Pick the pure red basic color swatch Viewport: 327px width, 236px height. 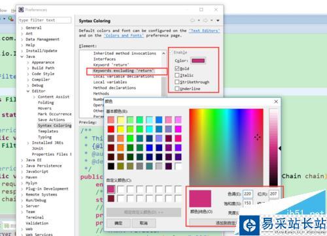pos(111,129)
